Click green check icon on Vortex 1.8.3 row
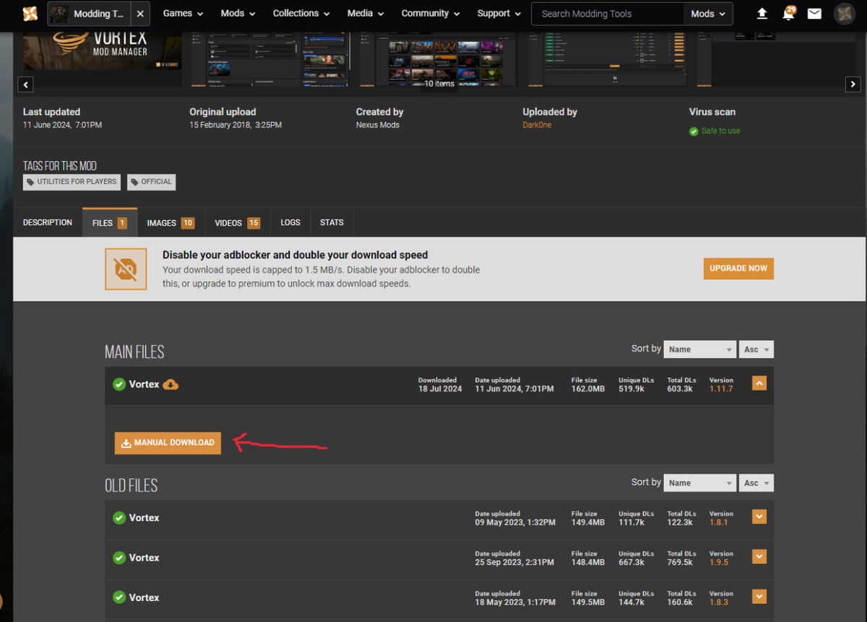Viewport: 867px width, 622px height. [119, 597]
